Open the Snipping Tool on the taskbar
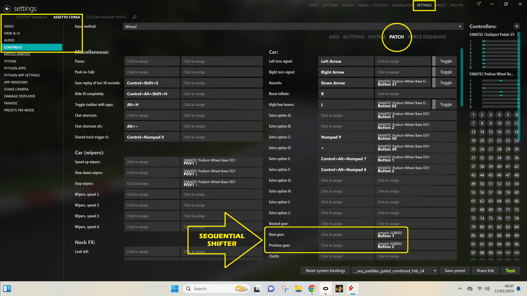 285,289
